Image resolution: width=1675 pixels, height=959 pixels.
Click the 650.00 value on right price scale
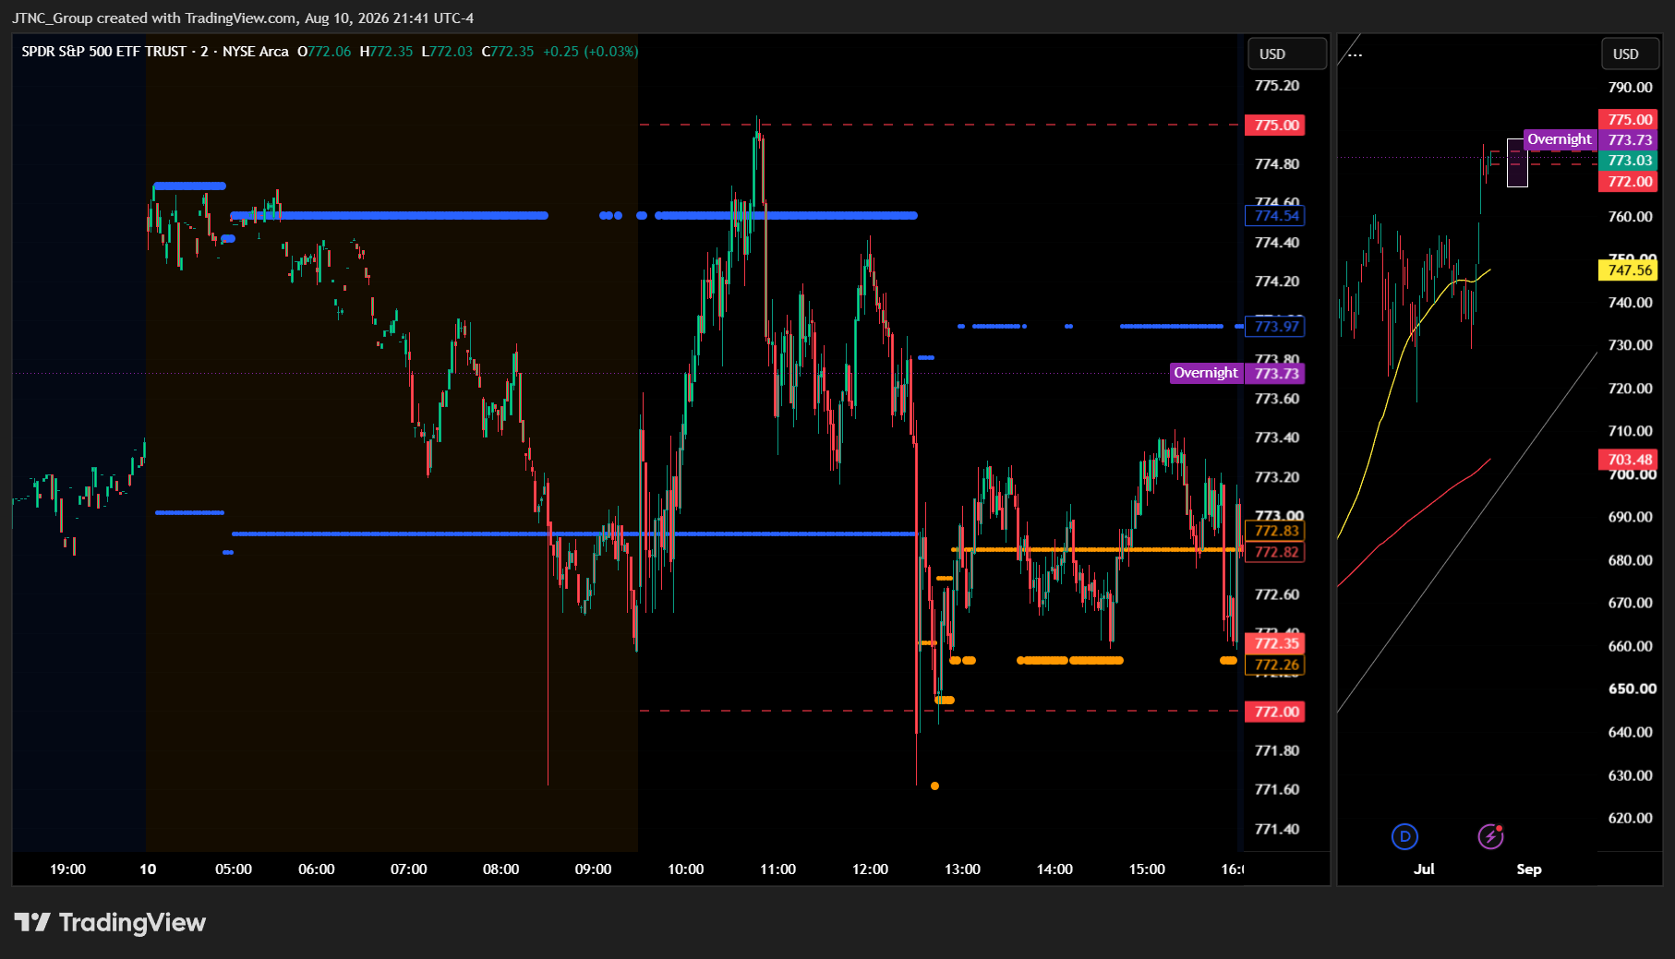click(x=1631, y=689)
